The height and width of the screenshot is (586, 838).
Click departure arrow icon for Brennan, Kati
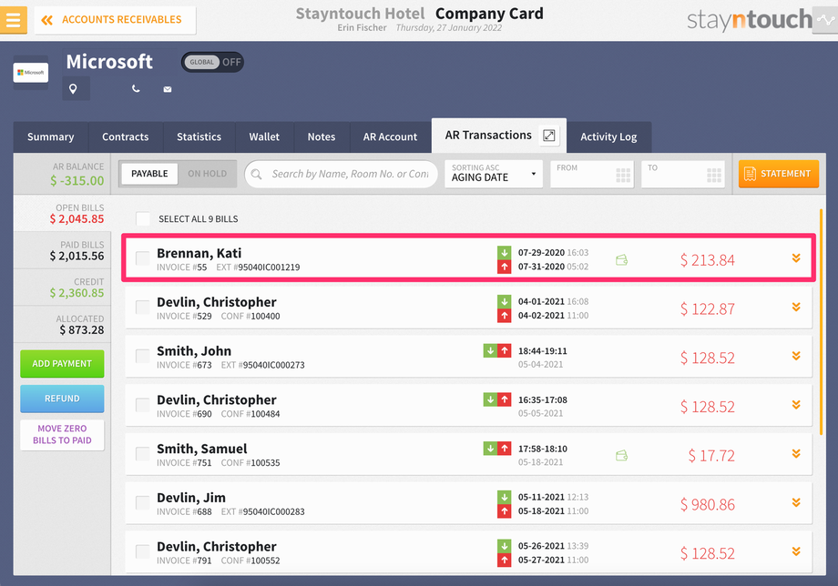[504, 267]
